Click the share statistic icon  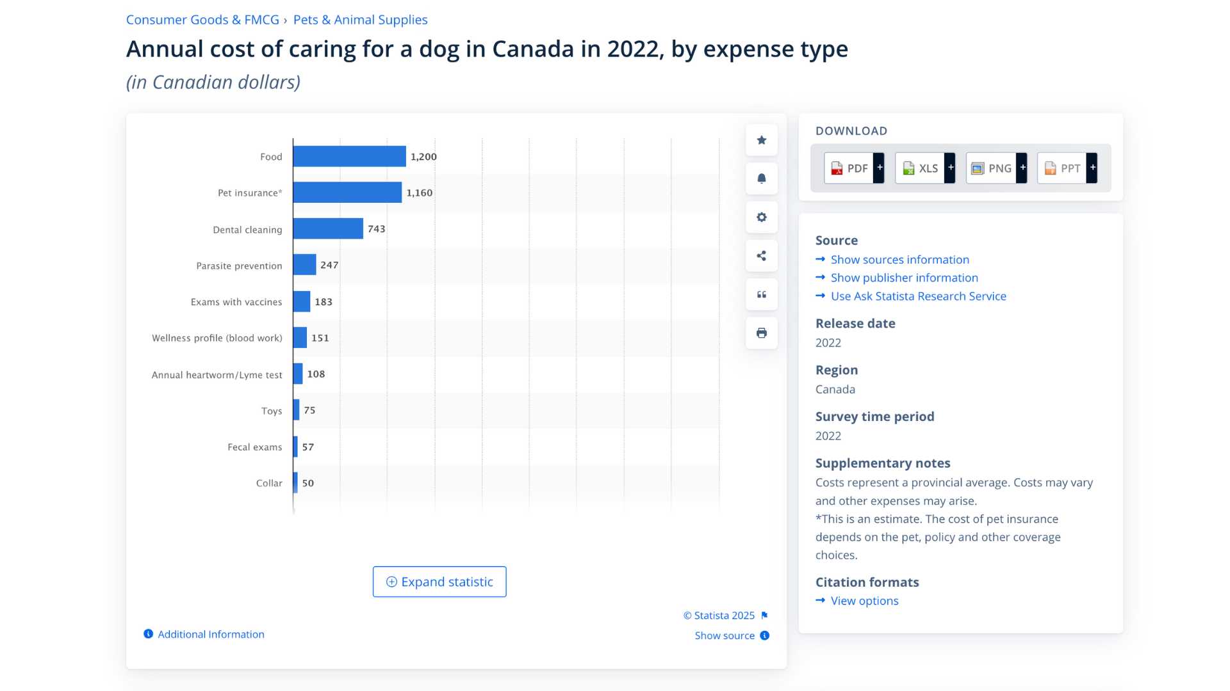(761, 256)
